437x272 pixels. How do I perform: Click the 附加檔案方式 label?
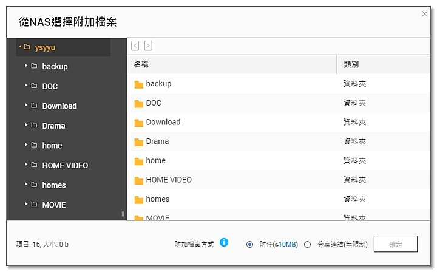click(194, 245)
